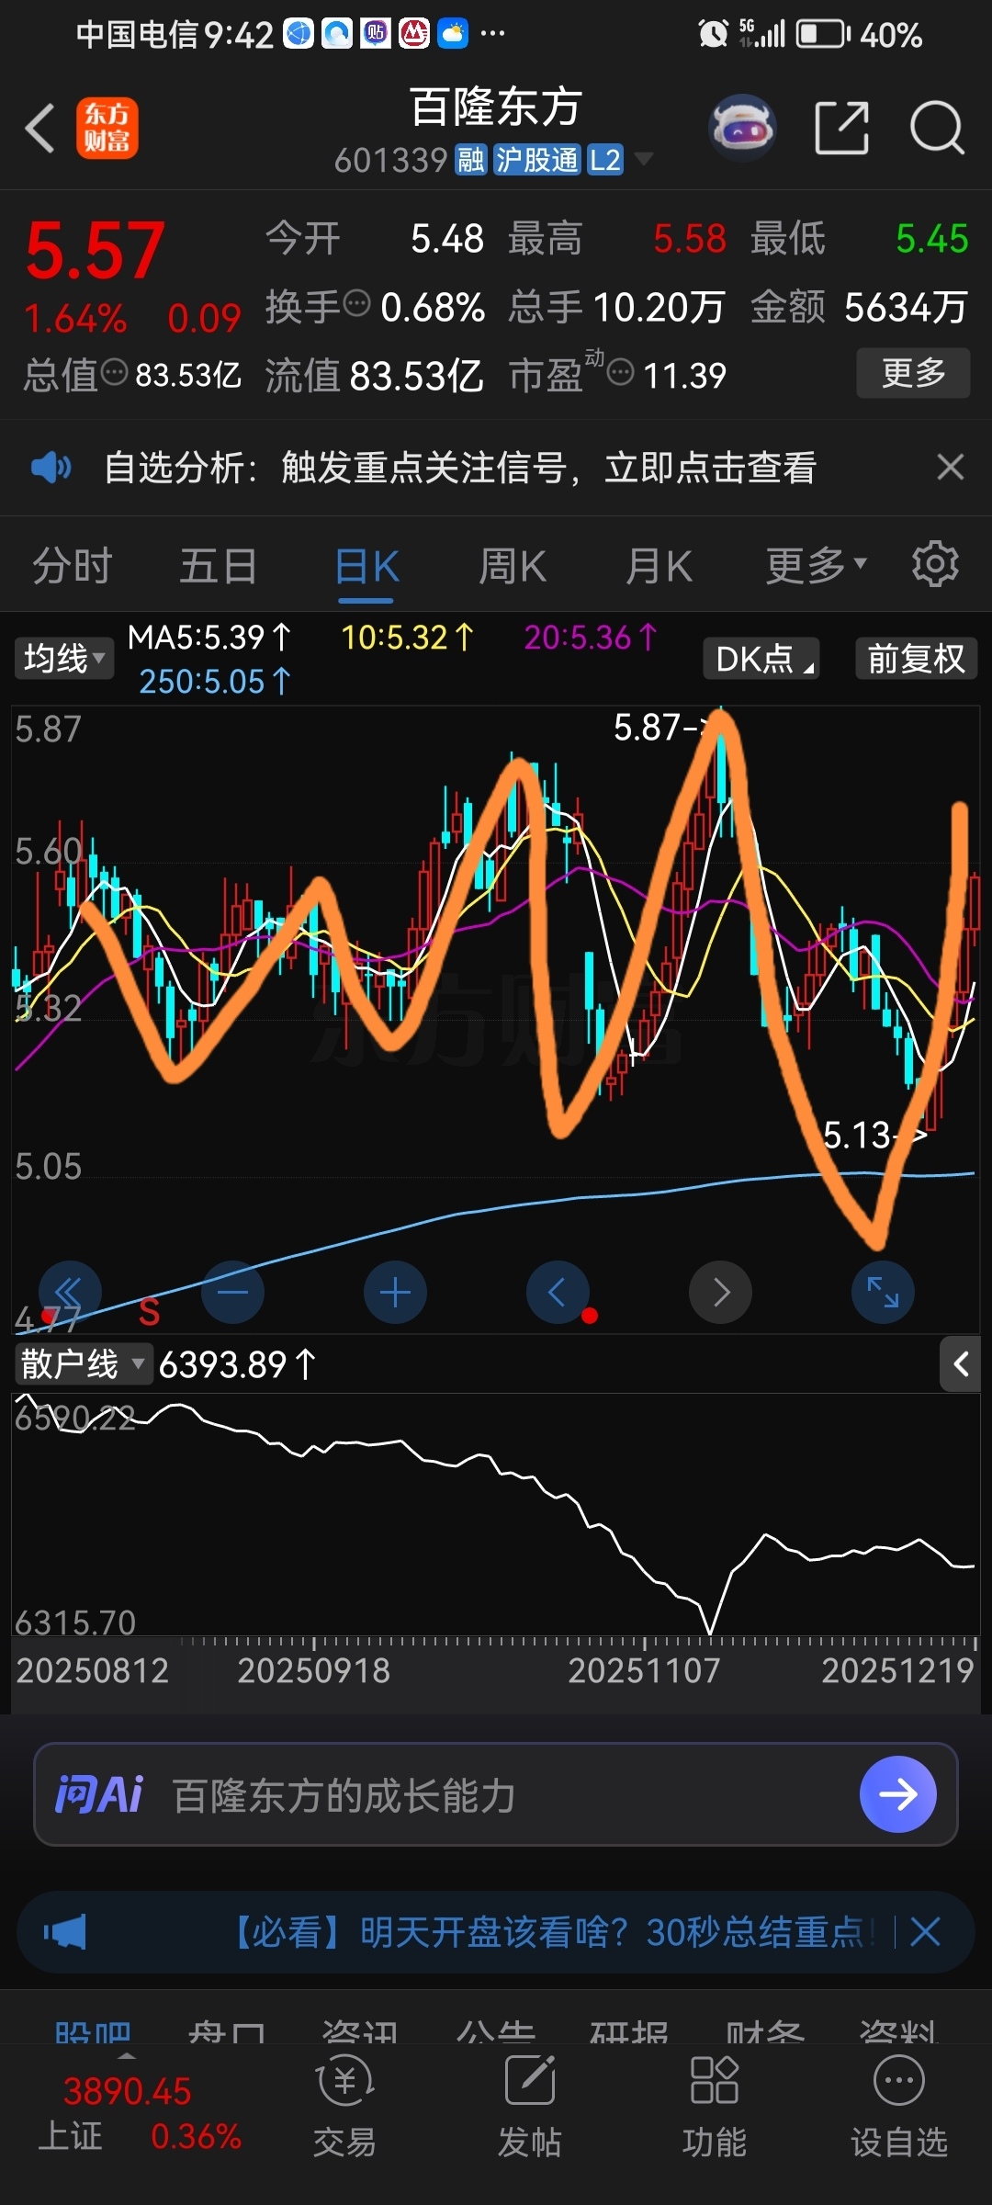Image resolution: width=992 pixels, height=2205 pixels.
Task: Switch to 月K tab
Action: tap(659, 565)
